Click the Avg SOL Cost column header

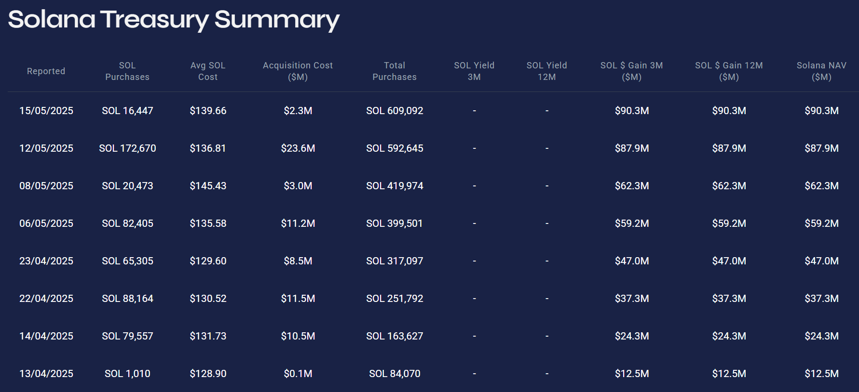point(208,71)
